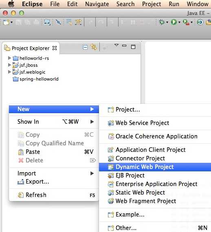The width and height of the screenshot is (211, 232).
Task: Open the Window menu
Action: pyautogui.click(x=198, y=4)
